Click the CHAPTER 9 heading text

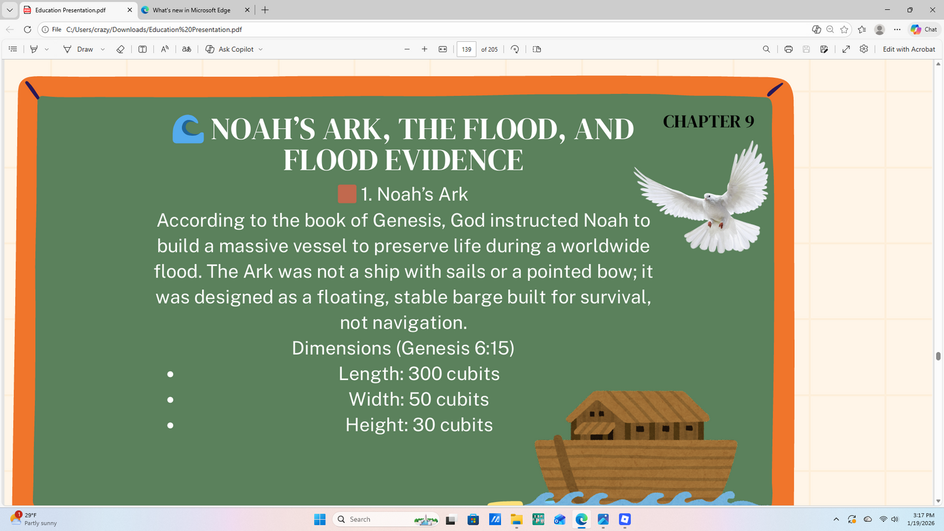[708, 121]
